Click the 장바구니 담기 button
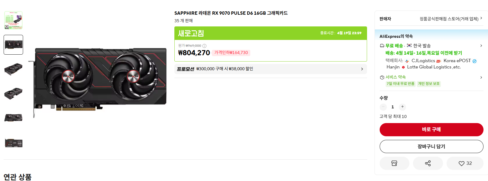This screenshot has height=181, width=488. click(431, 146)
